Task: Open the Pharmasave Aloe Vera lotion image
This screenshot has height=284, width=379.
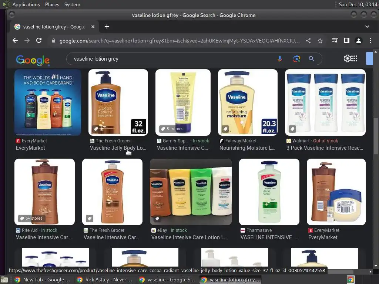Action: coord(269,192)
